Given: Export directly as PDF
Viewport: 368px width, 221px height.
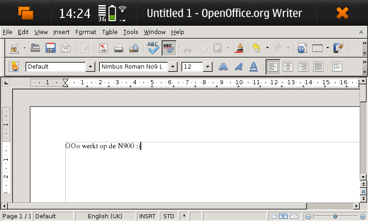Looking at the screenshot, I should pyautogui.click(x=103, y=48).
